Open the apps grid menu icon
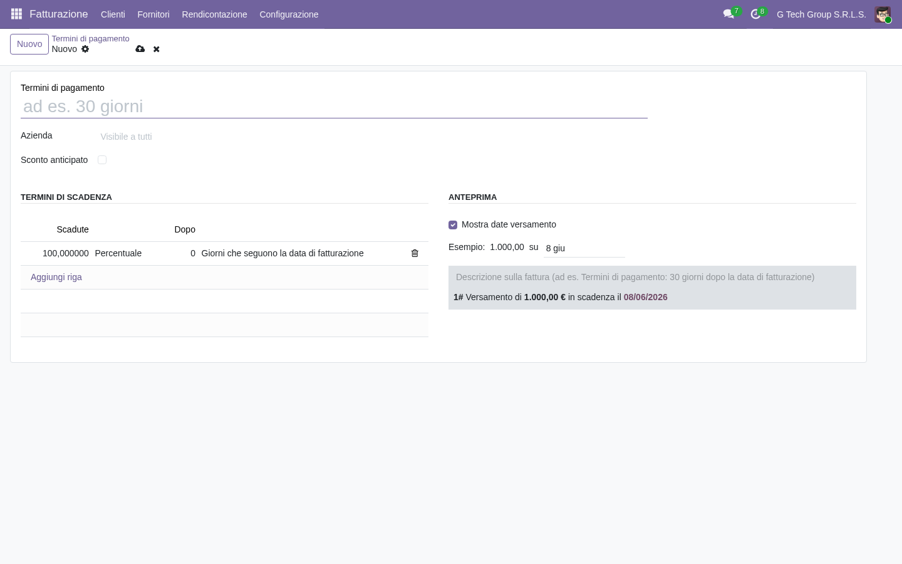Screen dimensions: 902x564 click(17, 14)
